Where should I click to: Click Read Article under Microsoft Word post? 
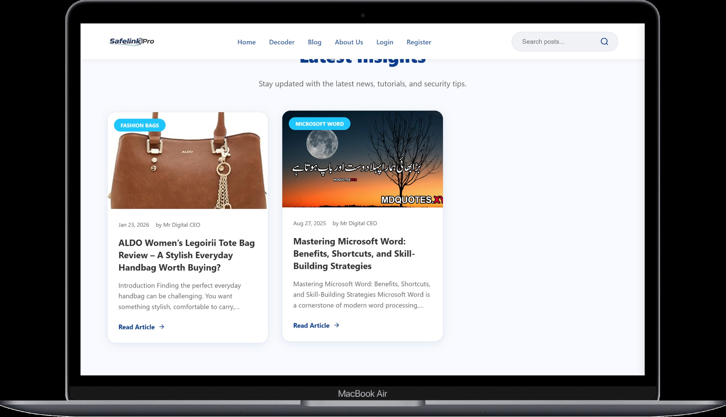(311, 325)
